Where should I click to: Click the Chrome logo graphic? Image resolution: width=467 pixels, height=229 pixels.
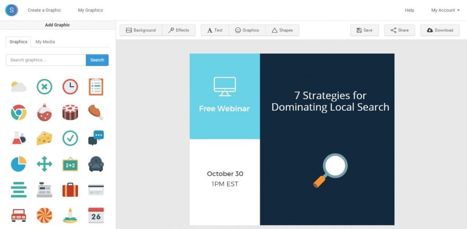click(x=19, y=112)
